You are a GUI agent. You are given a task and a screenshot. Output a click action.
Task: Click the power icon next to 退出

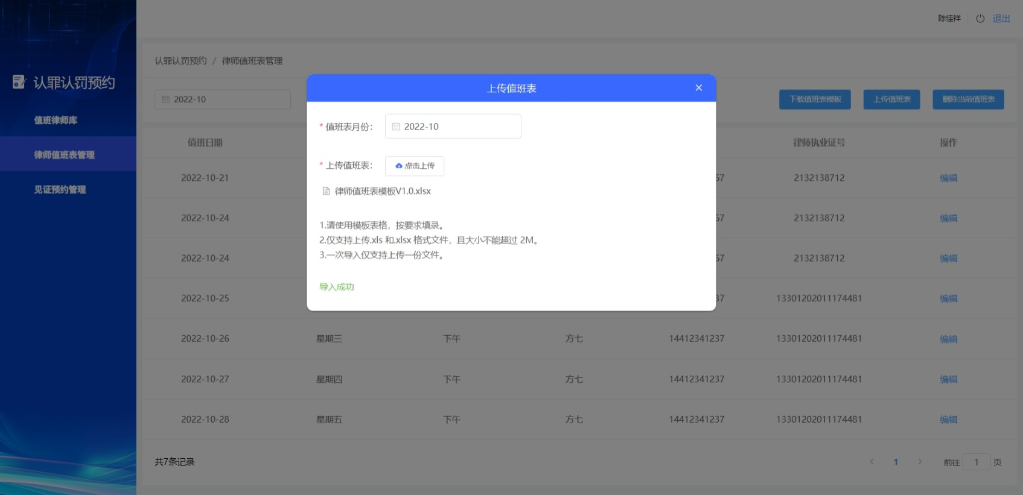click(980, 19)
